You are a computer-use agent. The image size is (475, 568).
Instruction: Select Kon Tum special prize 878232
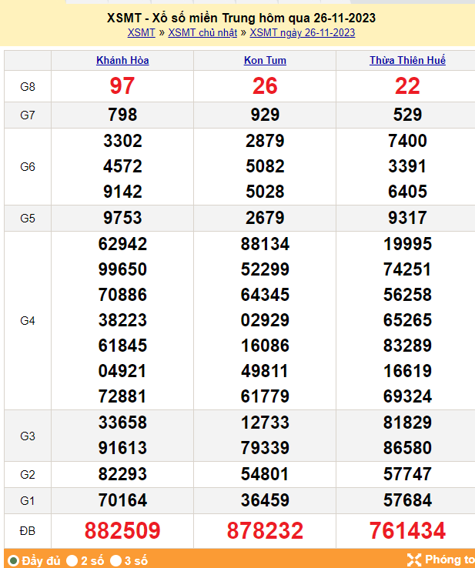click(265, 530)
